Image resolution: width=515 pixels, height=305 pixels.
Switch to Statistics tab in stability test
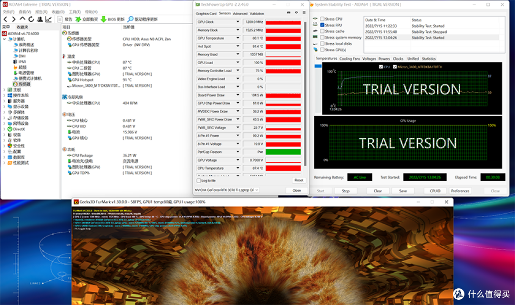(429, 59)
